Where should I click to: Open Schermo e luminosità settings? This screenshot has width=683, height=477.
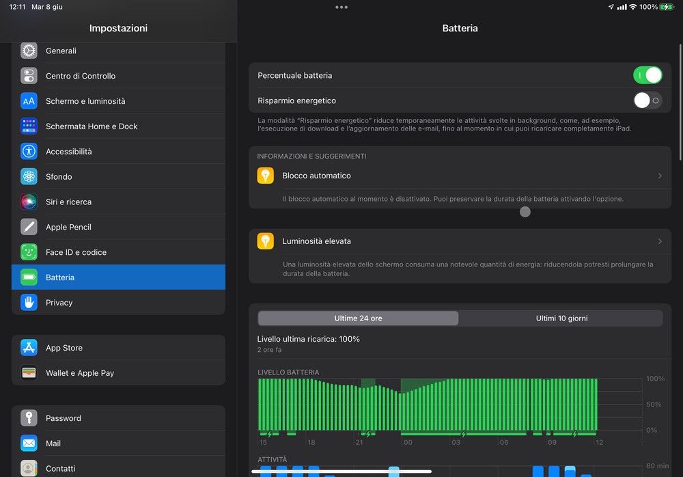coord(118,101)
